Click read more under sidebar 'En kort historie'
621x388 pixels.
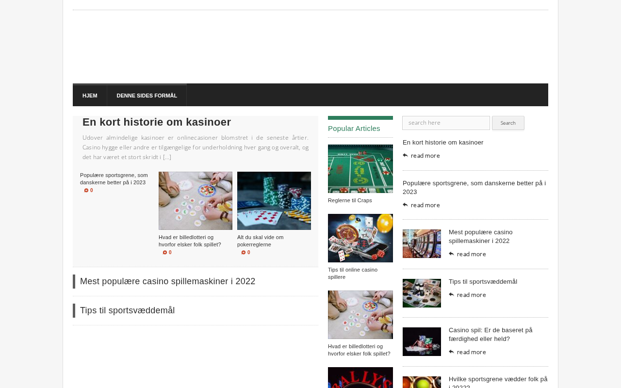(x=425, y=156)
